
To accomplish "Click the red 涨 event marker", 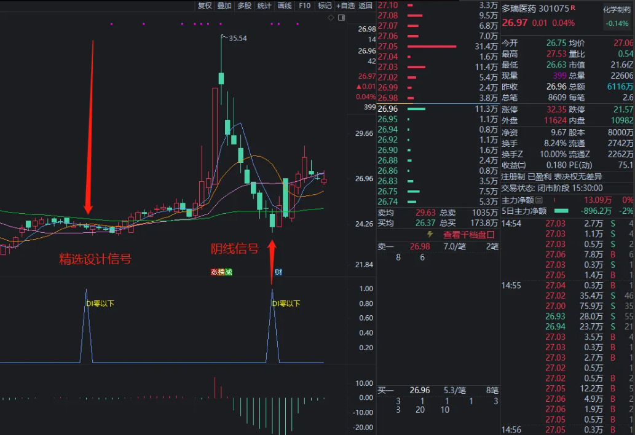I will pos(214,272).
